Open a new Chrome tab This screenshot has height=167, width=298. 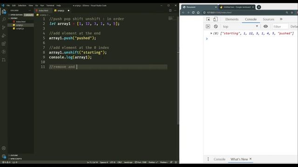[x=259, y=7]
